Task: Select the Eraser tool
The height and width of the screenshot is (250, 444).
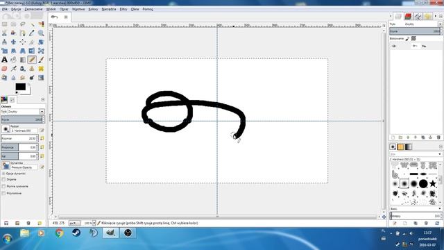Action: pyautogui.click(x=5, y=69)
